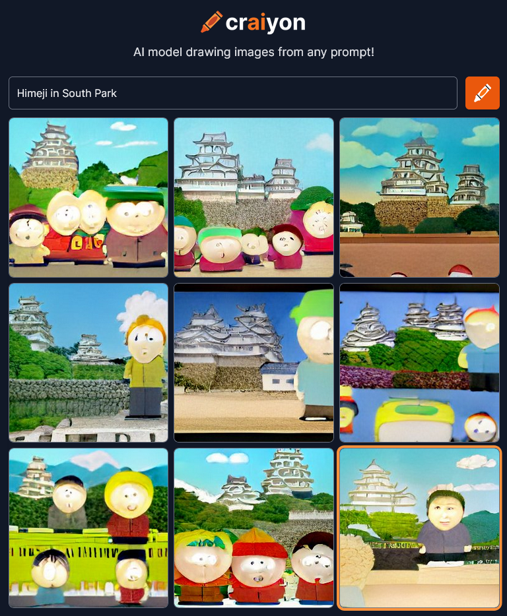Select image with blonde character in yellow jacket

point(88,363)
